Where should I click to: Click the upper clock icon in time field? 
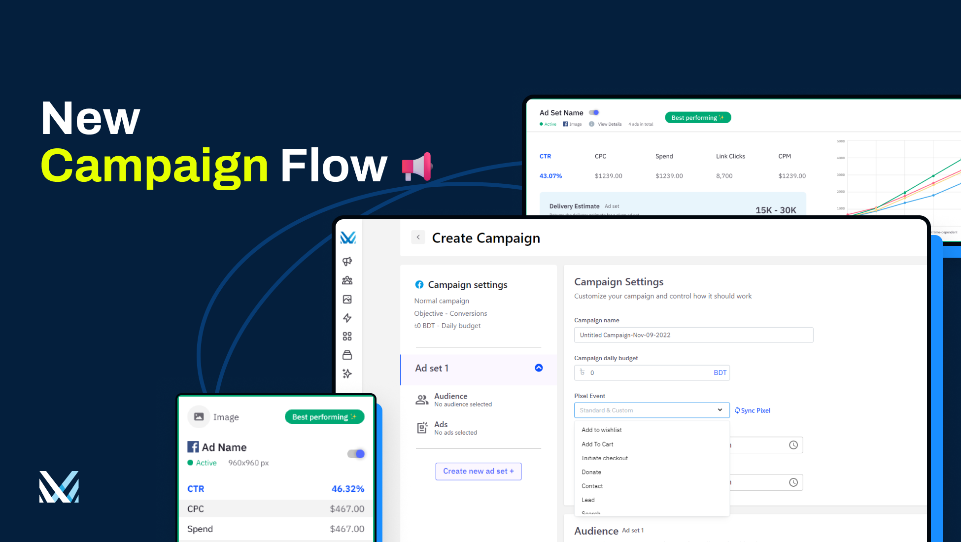pyautogui.click(x=793, y=445)
